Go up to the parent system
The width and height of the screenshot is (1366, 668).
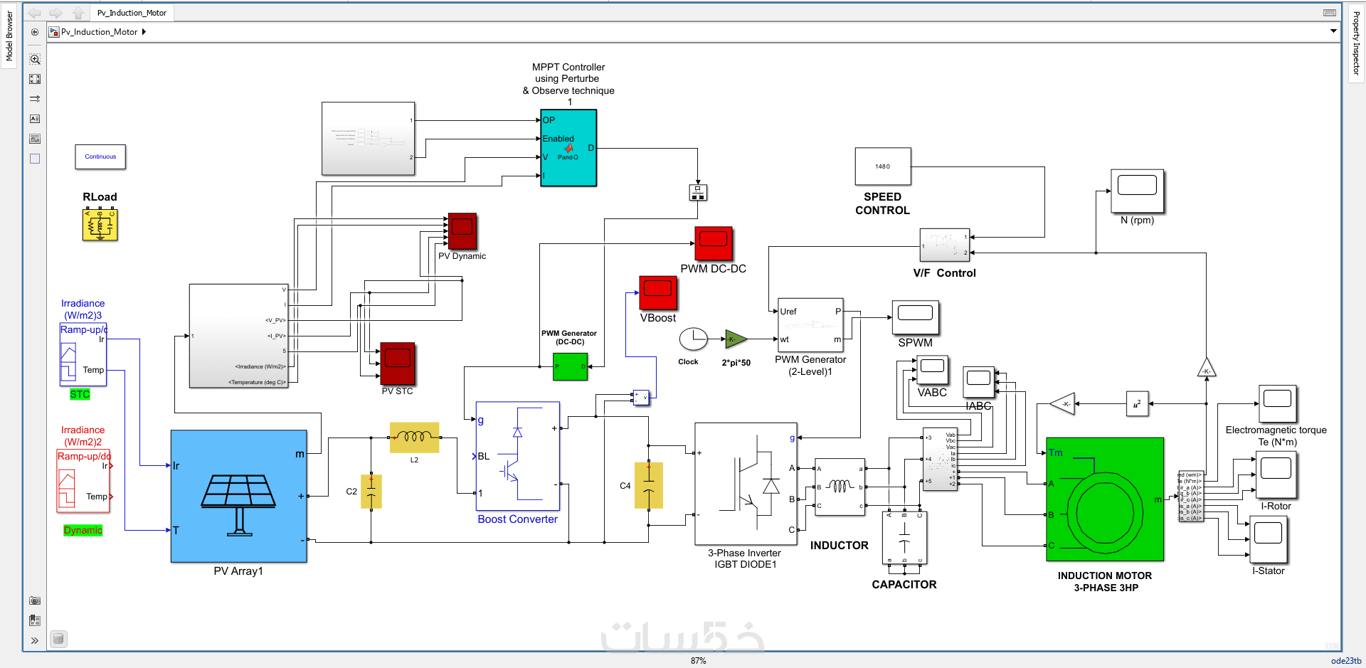[x=78, y=13]
